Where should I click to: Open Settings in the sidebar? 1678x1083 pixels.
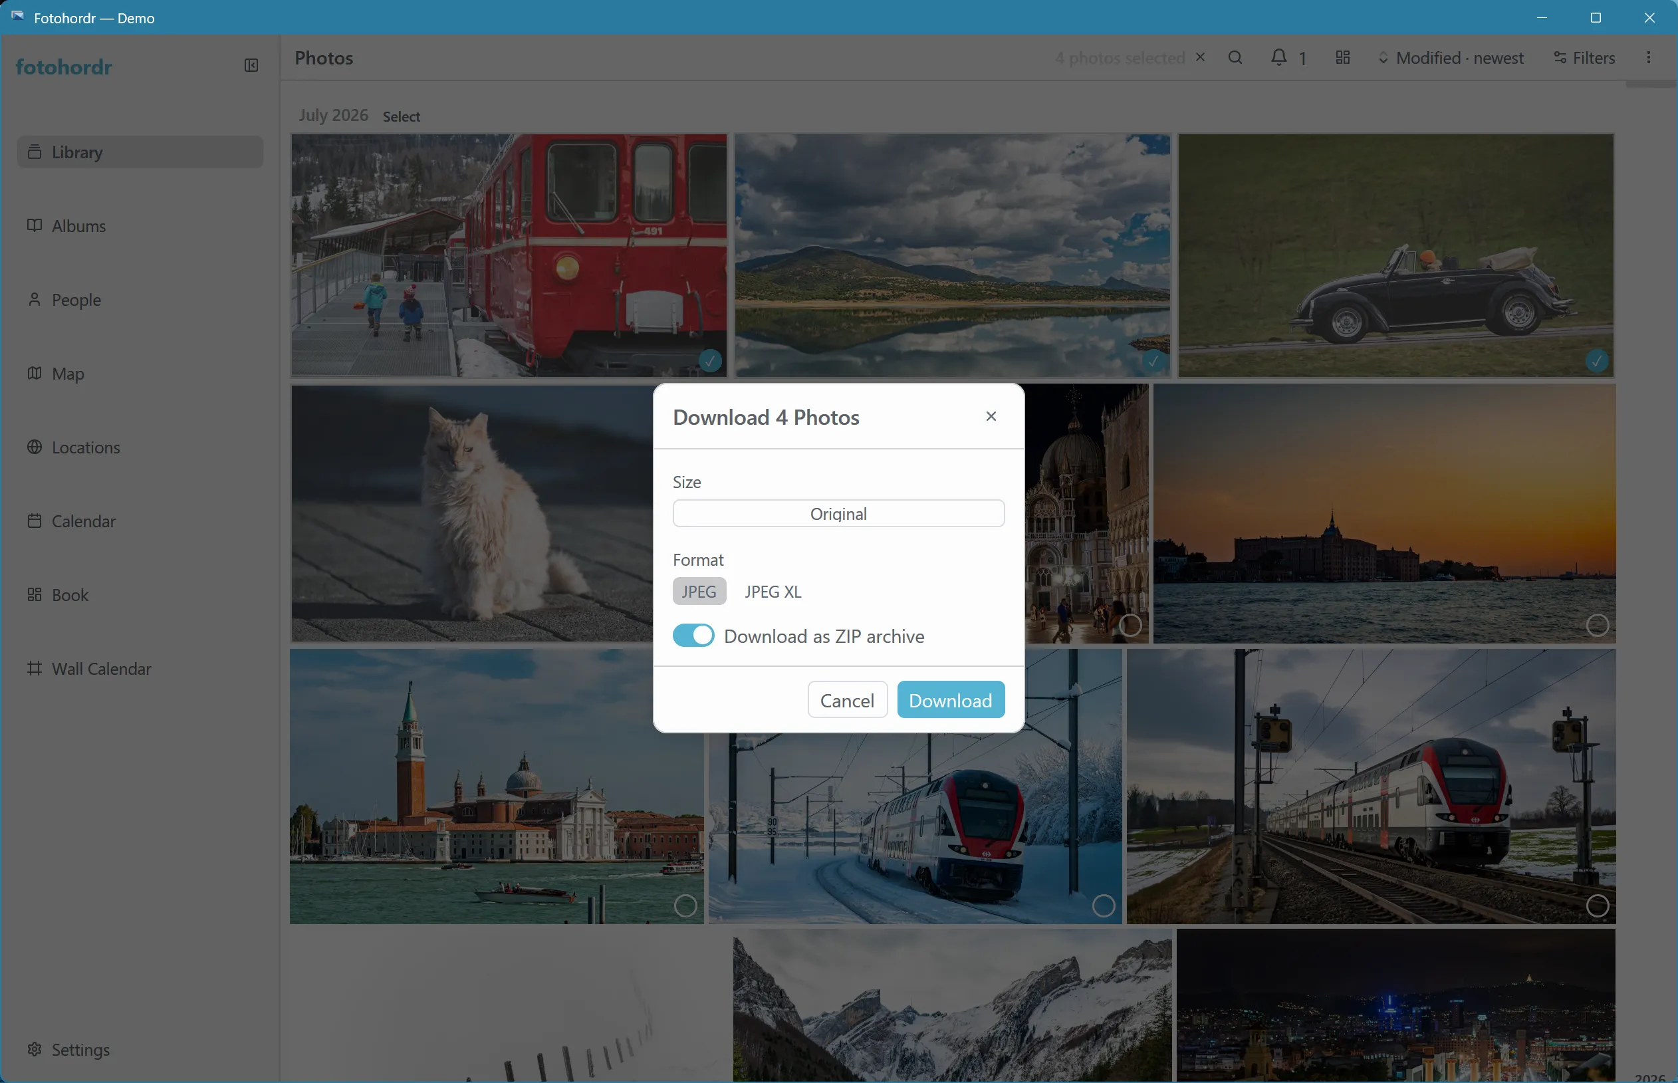[141, 1049]
